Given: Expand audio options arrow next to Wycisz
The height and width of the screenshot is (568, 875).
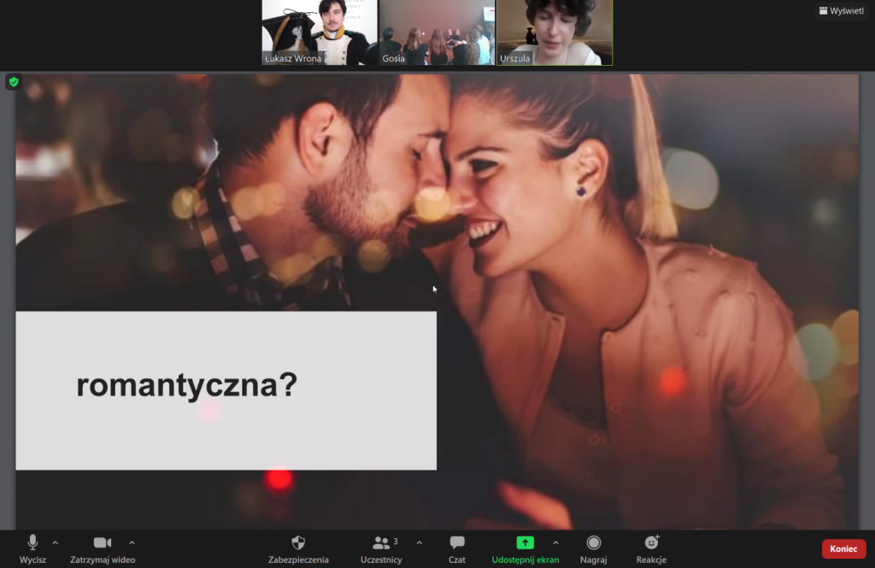Looking at the screenshot, I should pyautogui.click(x=56, y=542).
